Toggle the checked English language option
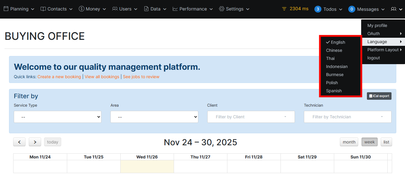The height and width of the screenshot is (189, 405). (x=335, y=42)
